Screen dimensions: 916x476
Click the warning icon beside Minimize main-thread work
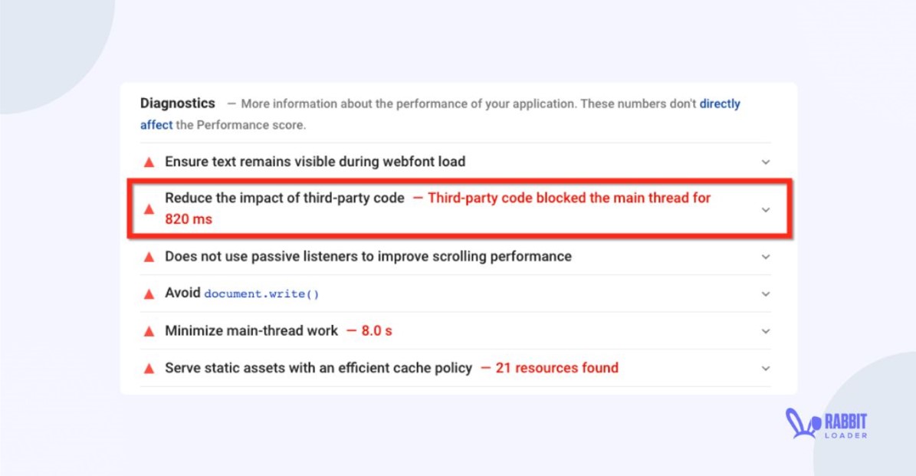pyautogui.click(x=149, y=330)
